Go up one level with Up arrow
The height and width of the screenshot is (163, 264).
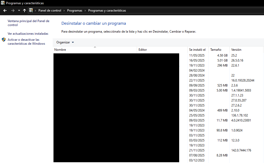click(25, 11)
